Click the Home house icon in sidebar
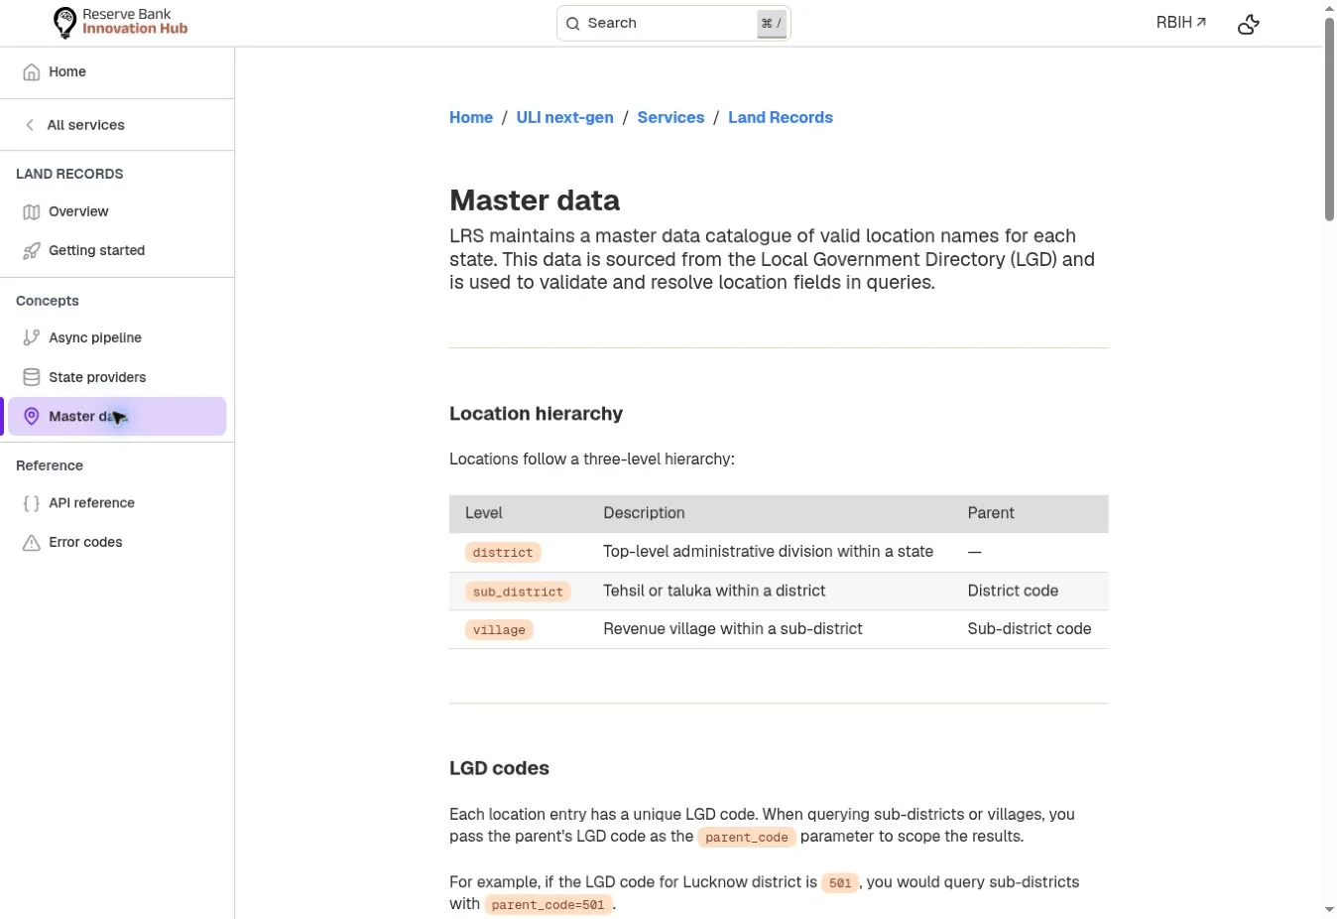This screenshot has height=919, width=1337. [x=32, y=72]
